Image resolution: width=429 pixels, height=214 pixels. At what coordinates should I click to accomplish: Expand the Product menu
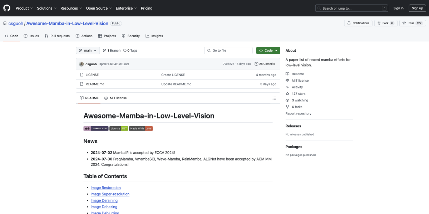[x=24, y=8]
